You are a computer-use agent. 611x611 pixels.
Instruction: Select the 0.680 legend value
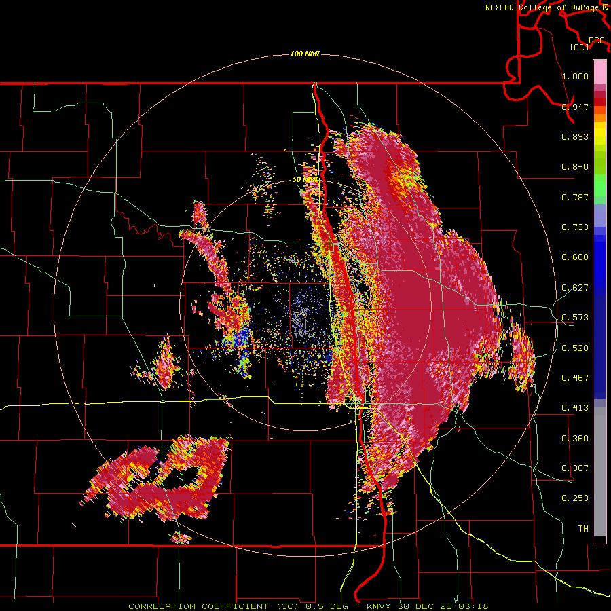pyautogui.click(x=575, y=257)
